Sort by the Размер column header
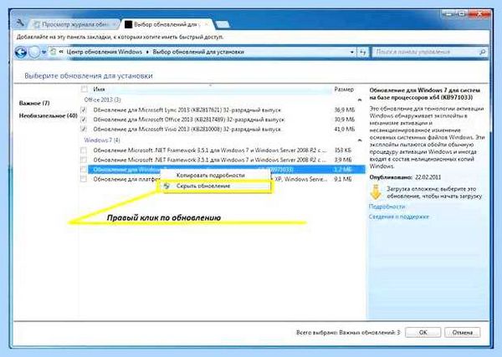 click(x=344, y=89)
